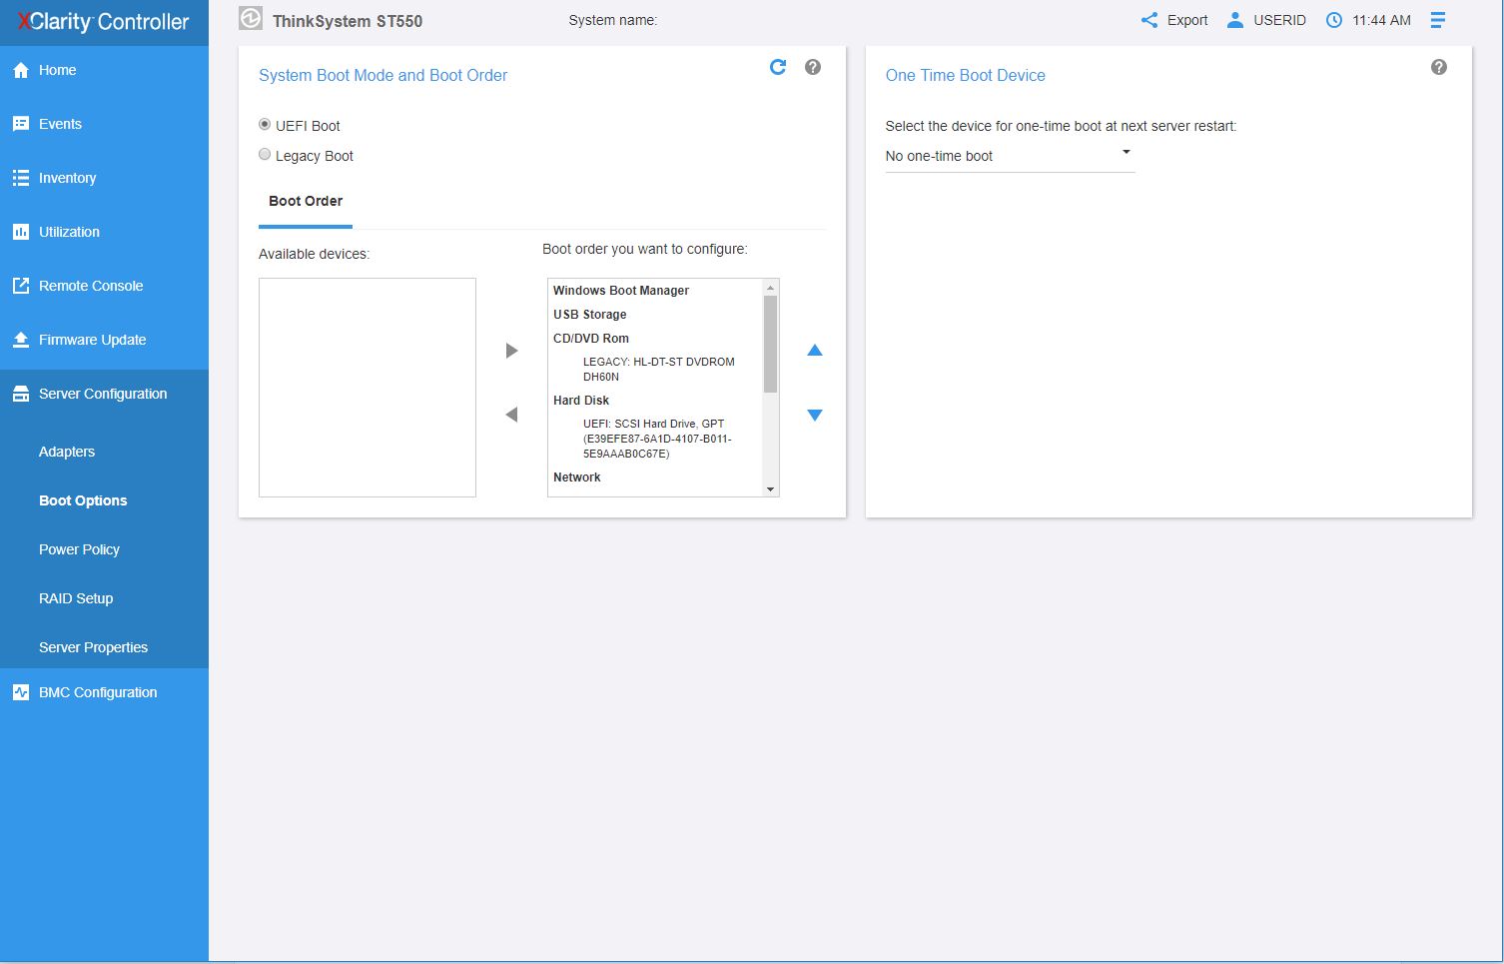The height and width of the screenshot is (964, 1504).
Task: Select Network in boot order list
Action: pyautogui.click(x=577, y=478)
